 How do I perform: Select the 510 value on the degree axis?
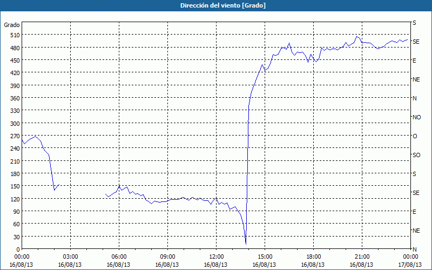click(16, 35)
